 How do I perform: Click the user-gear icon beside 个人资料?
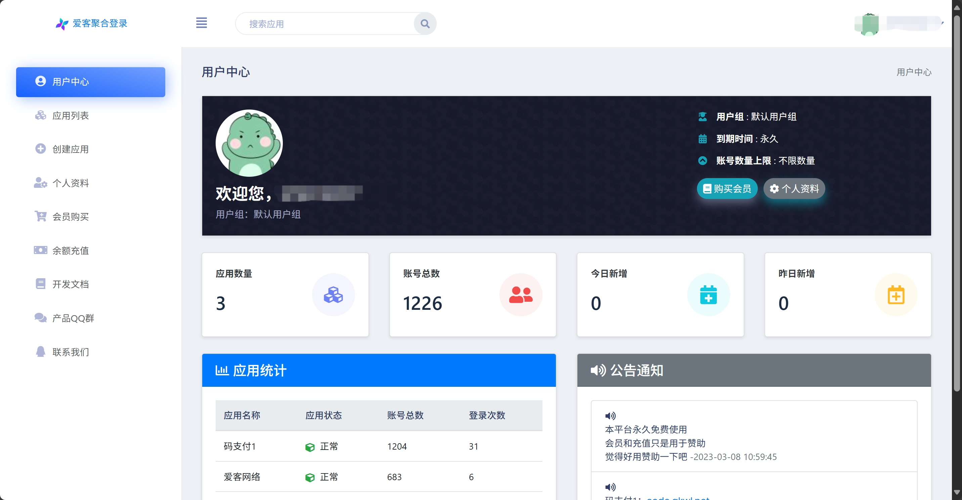(x=40, y=182)
